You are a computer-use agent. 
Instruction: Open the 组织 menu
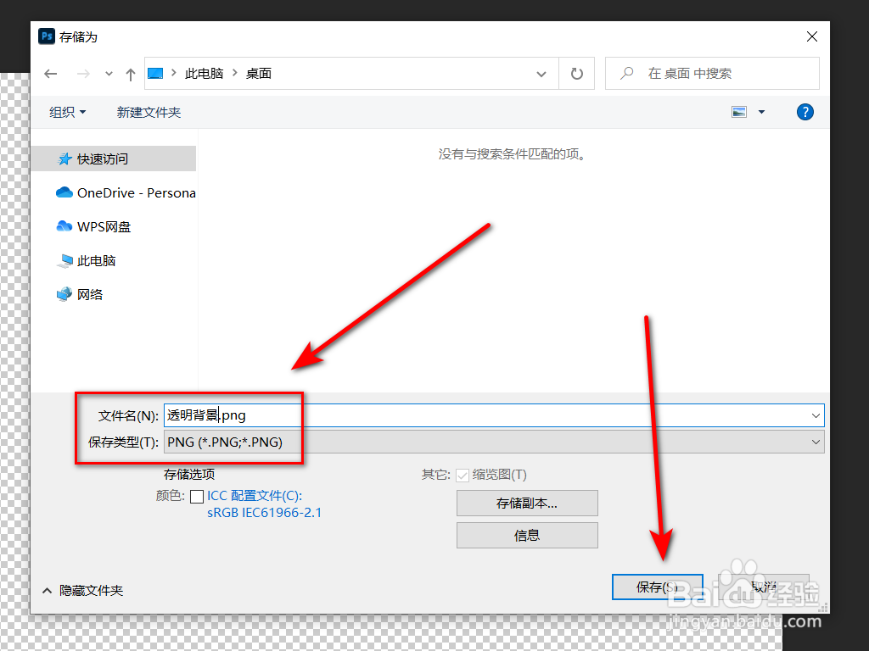point(68,113)
